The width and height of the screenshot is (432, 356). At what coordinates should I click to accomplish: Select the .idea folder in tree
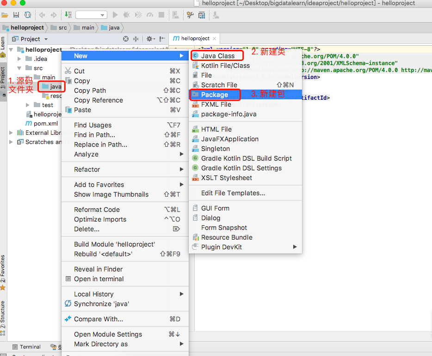(37, 59)
